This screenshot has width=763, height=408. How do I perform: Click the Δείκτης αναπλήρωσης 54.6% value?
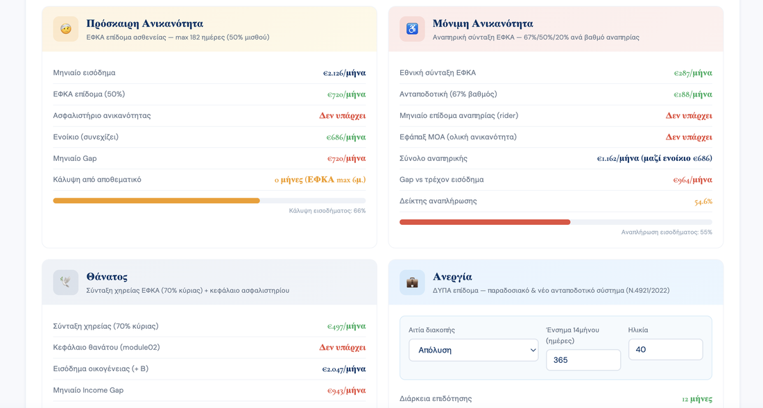coord(703,201)
